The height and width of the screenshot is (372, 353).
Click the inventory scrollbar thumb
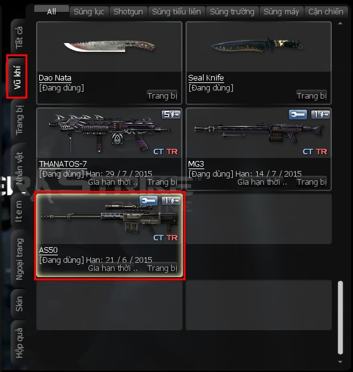click(x=340, y=318)
